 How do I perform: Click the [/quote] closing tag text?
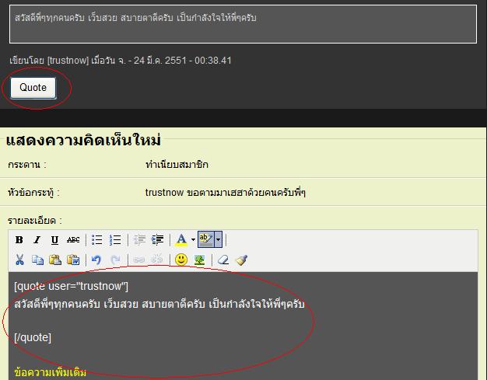click(33, 337)
